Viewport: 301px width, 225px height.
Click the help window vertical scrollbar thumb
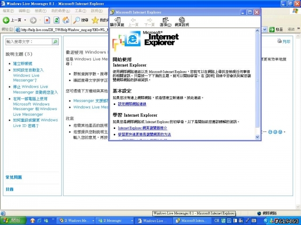coord(257,80)
